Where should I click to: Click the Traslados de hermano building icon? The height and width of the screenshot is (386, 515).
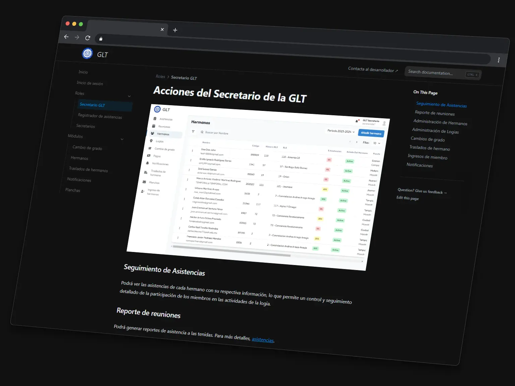coord(146,172)
